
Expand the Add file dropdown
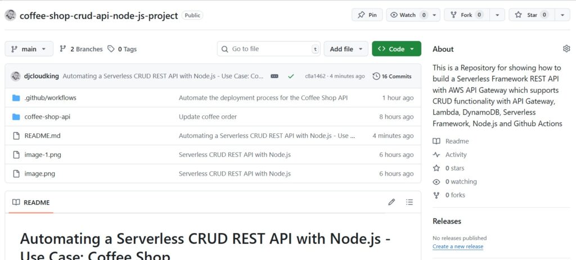click(346, 49)
